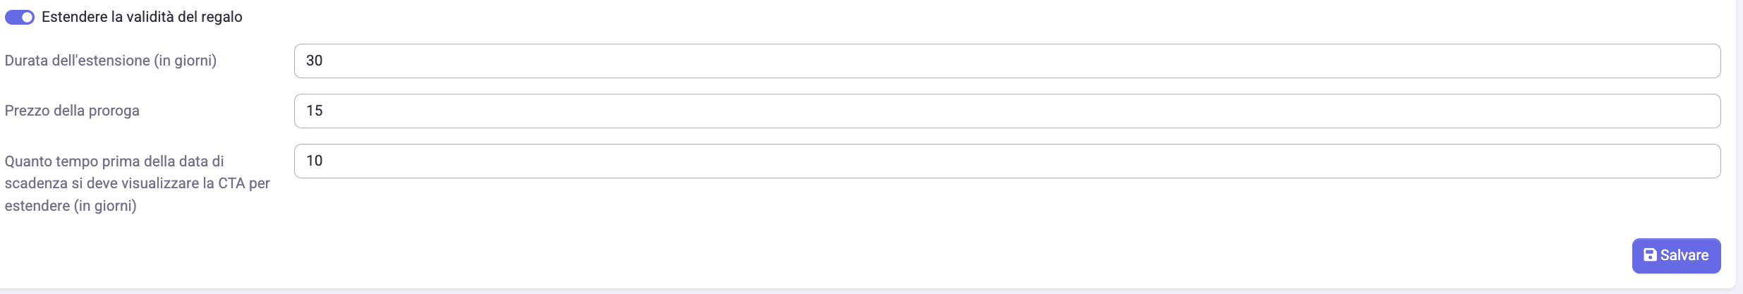Click the word regalo in the toggle label
Screen dimensions: 1743x294
pos(222,18)
